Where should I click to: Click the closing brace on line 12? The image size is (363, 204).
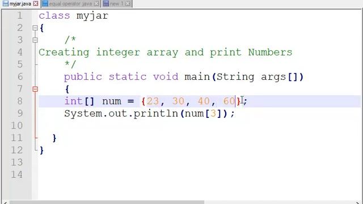click(41, 150)
